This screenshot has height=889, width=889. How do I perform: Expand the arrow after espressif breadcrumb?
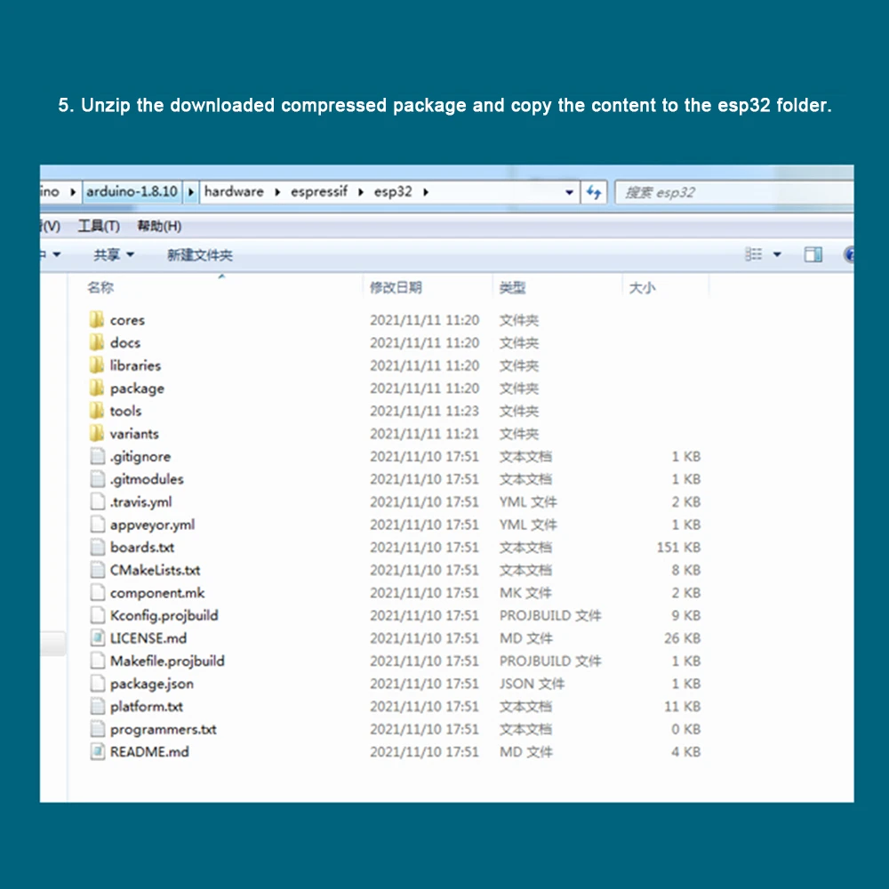361,192
